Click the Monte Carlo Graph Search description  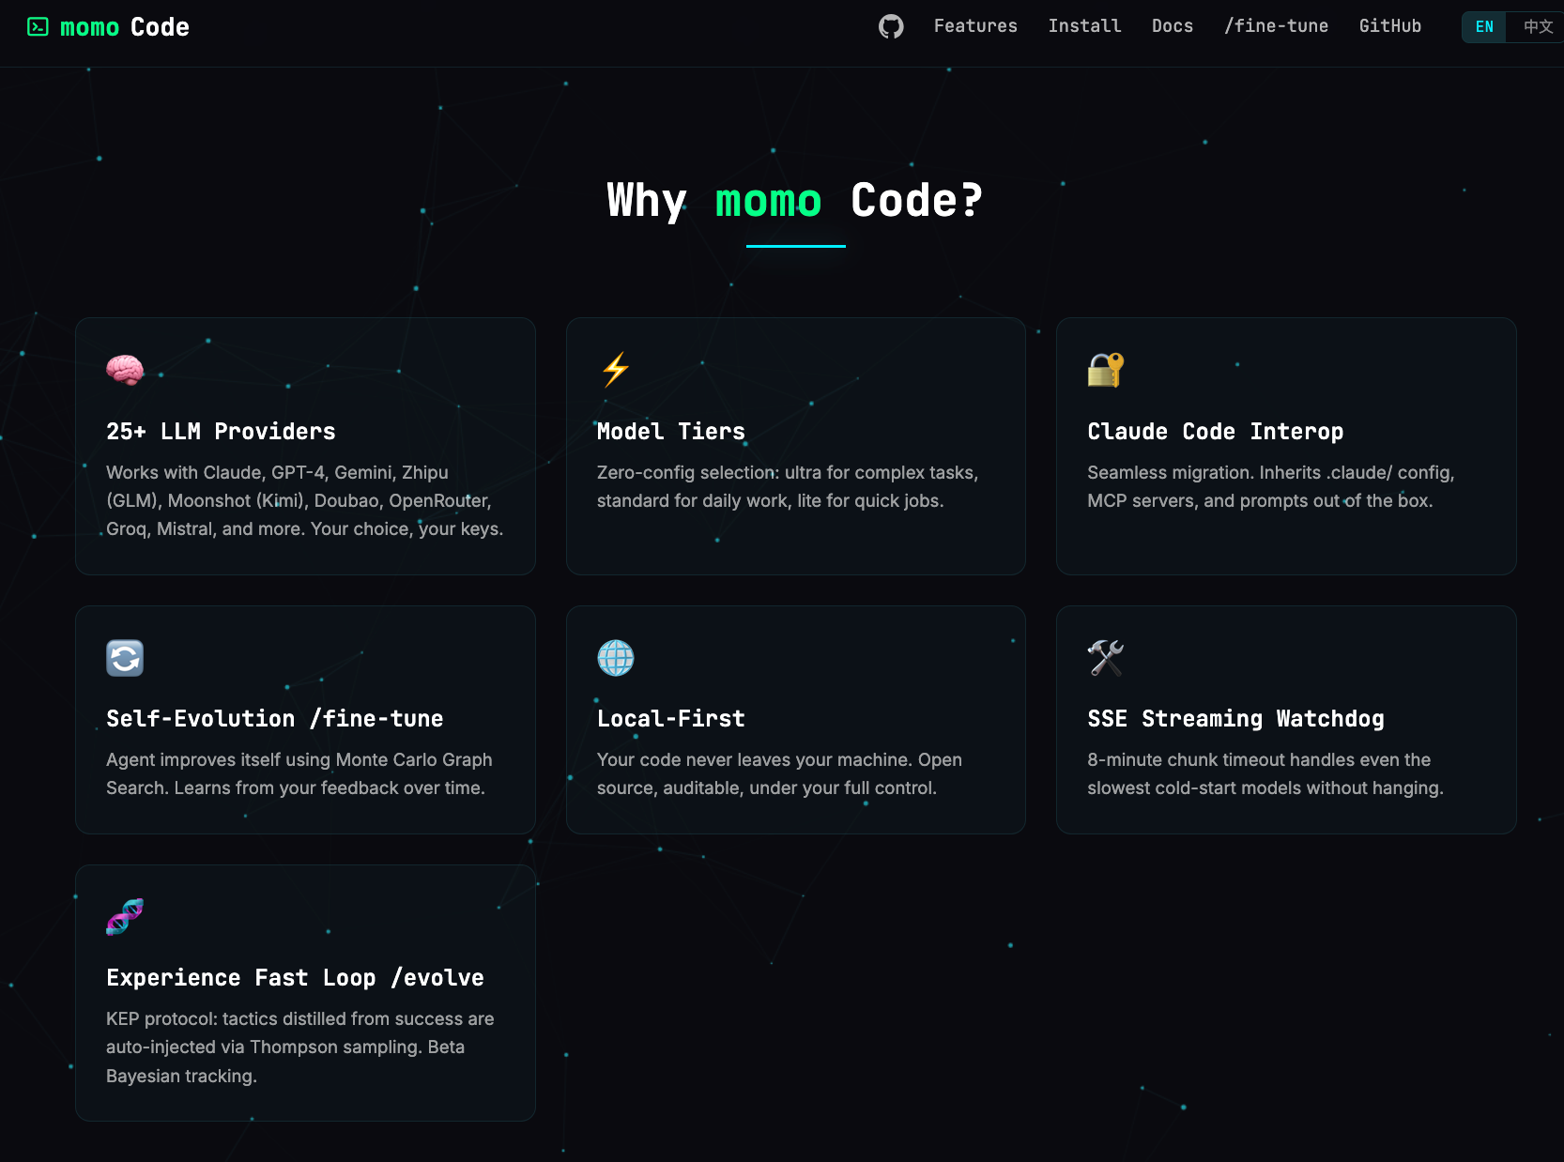299,774
